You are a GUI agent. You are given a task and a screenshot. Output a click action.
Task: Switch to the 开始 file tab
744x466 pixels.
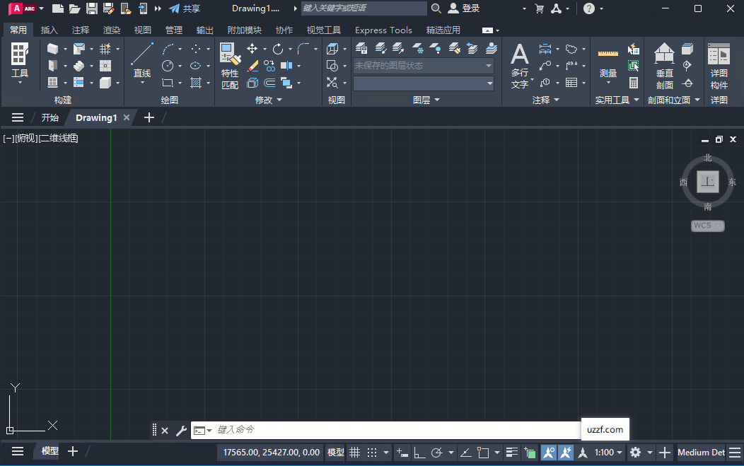(50, 117)
